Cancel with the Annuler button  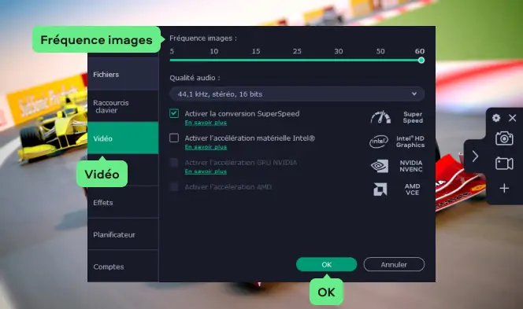[x=394, y=264]
